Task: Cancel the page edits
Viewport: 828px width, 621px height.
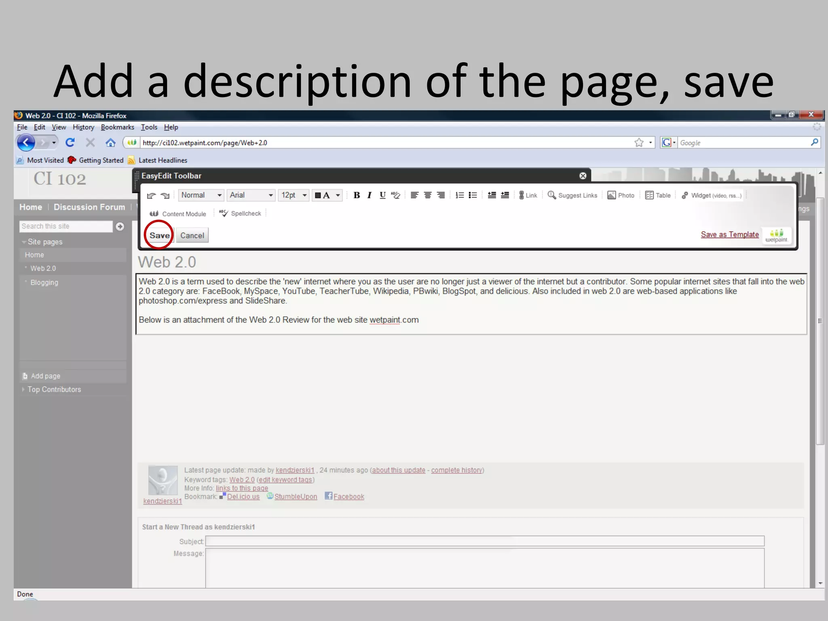Action: [192, 235]
